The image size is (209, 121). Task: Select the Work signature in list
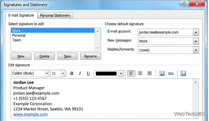(53, 31)
